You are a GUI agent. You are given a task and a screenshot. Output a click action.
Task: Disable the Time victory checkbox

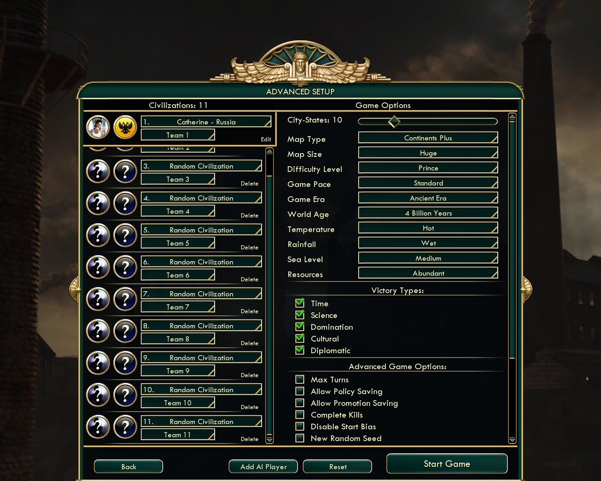tap(300, 303)
